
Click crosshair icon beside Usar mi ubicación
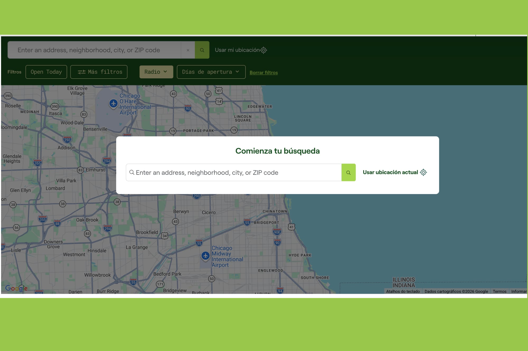point(263,50)
